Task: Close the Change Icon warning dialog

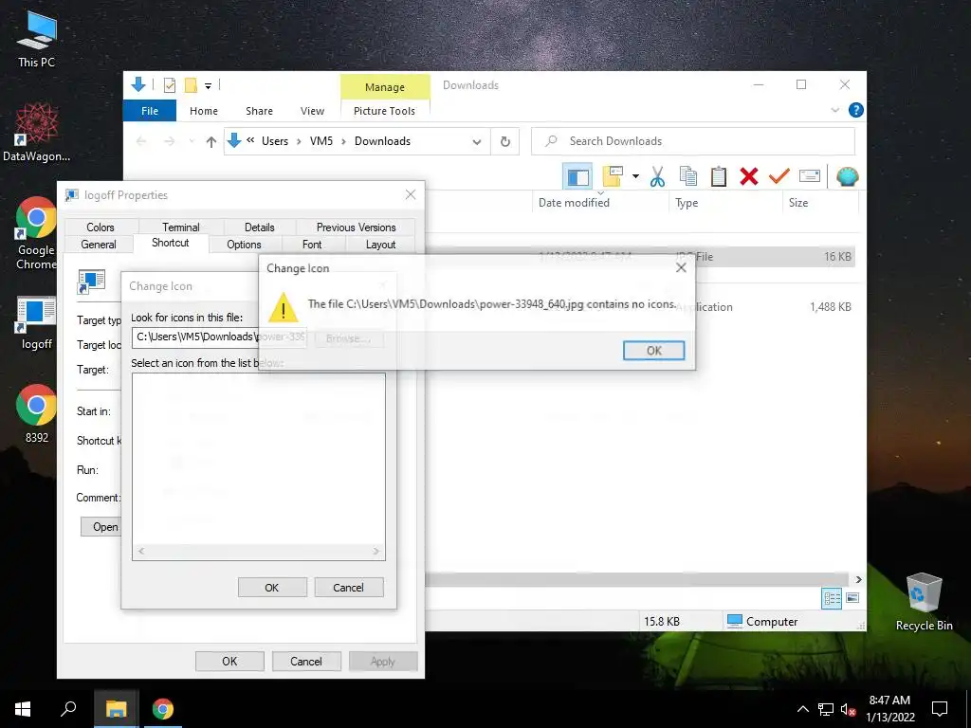Action: click(x=681, y=267)
